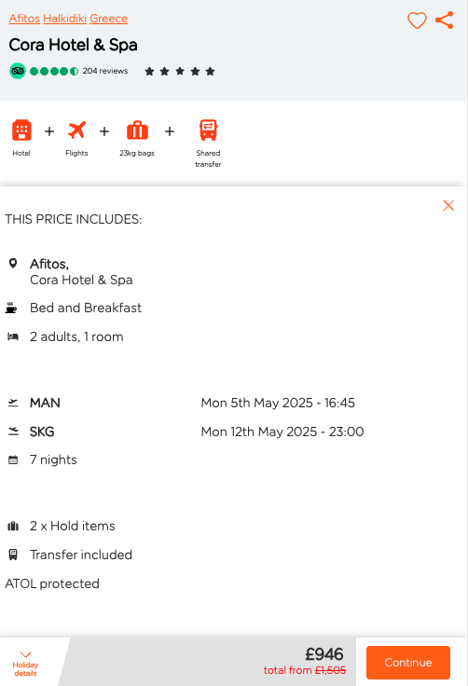Open the share icon options
Screen dimensions: 468x686
[x=445, y=21]
